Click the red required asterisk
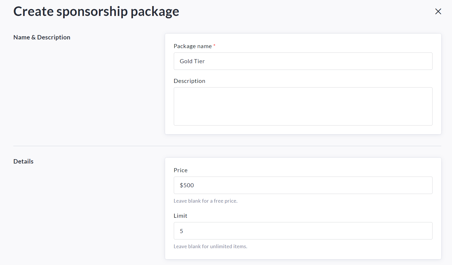The height and width of the screenshot is (265, 452). tap(214, 45)
